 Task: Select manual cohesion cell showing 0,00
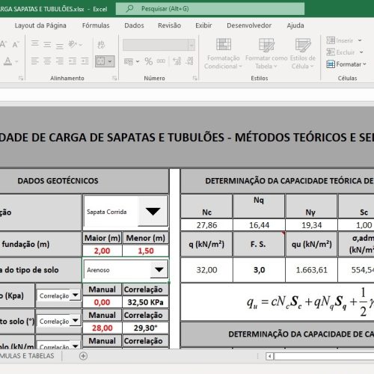tap(102, 302)
